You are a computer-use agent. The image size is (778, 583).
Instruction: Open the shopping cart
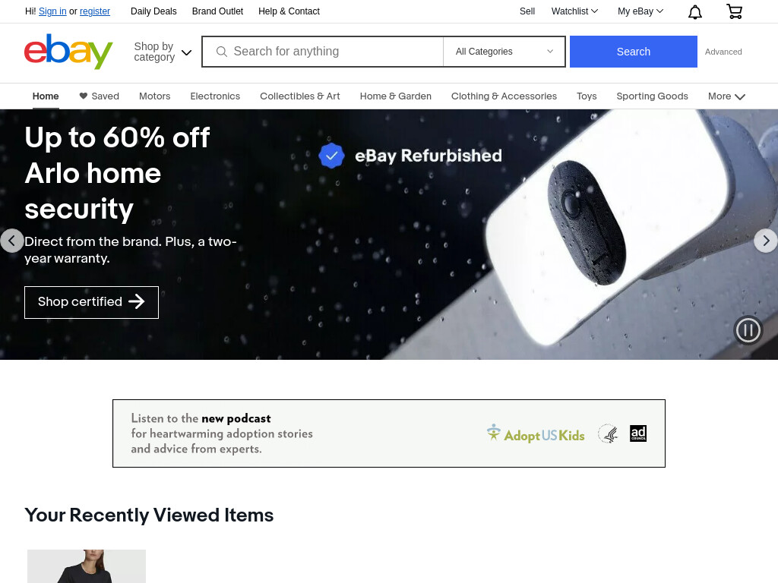(735, 11)
